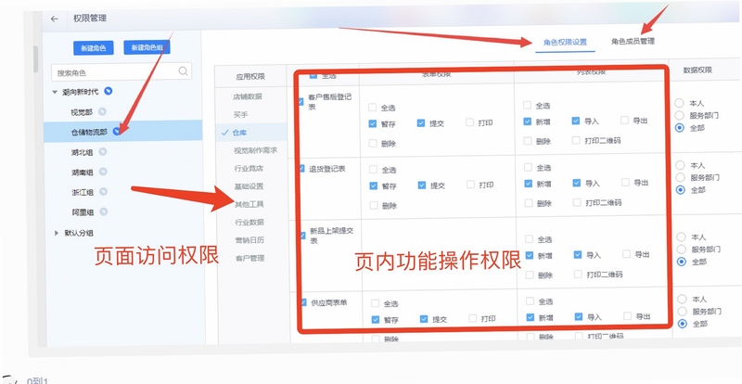Choose 服务部门 data scope for 客户售后登记表

click(x=680, y=115)
